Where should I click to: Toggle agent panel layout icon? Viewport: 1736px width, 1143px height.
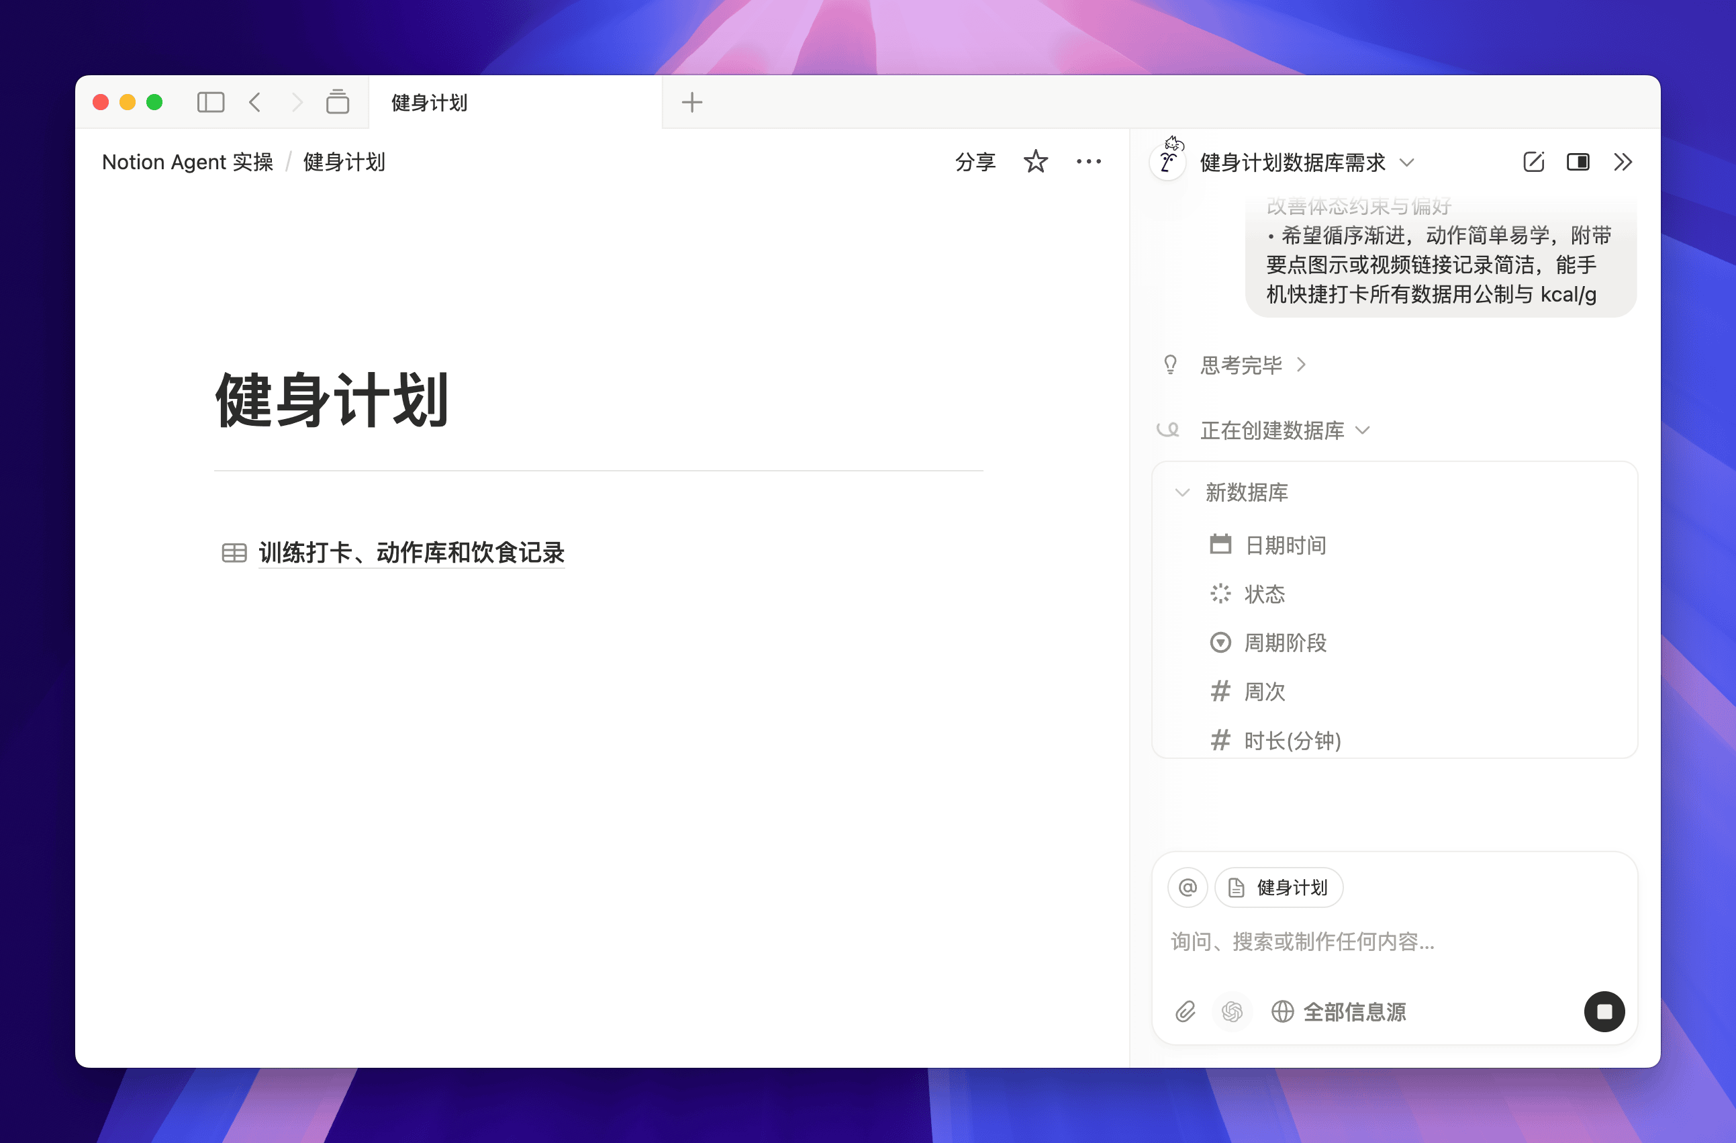(1578, 161)
